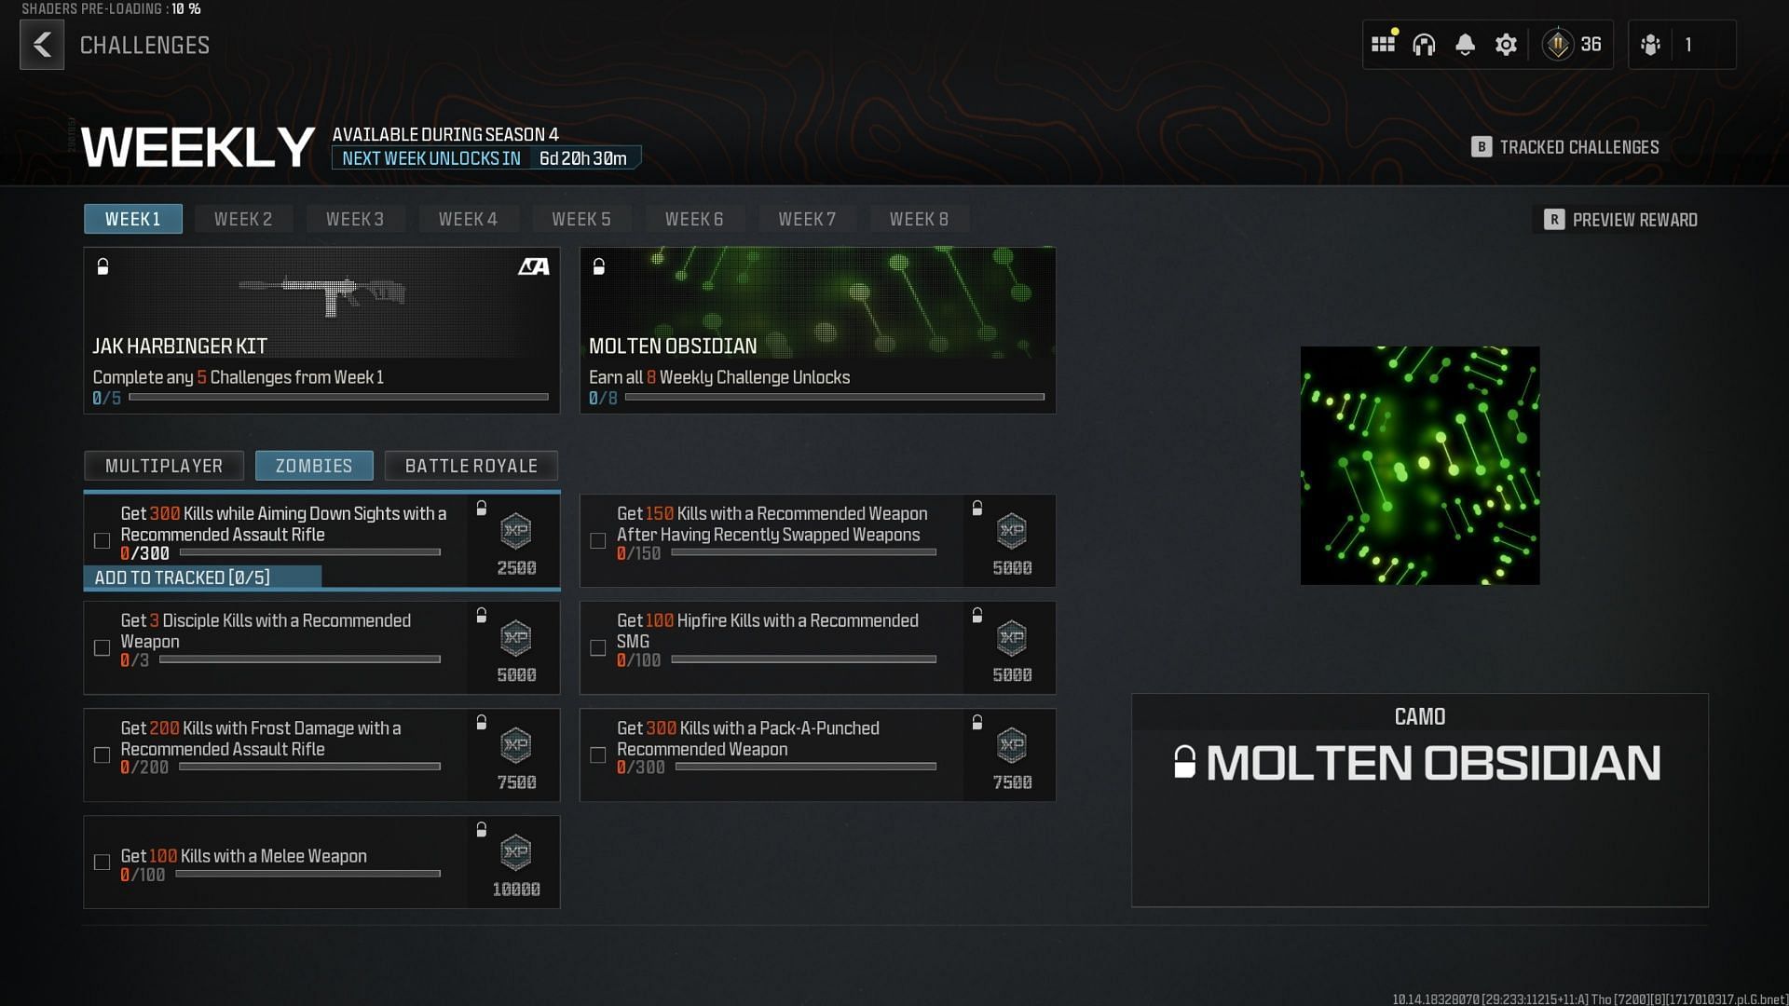
Task: Click the settings gear icon
Action: click(1505, 44)
